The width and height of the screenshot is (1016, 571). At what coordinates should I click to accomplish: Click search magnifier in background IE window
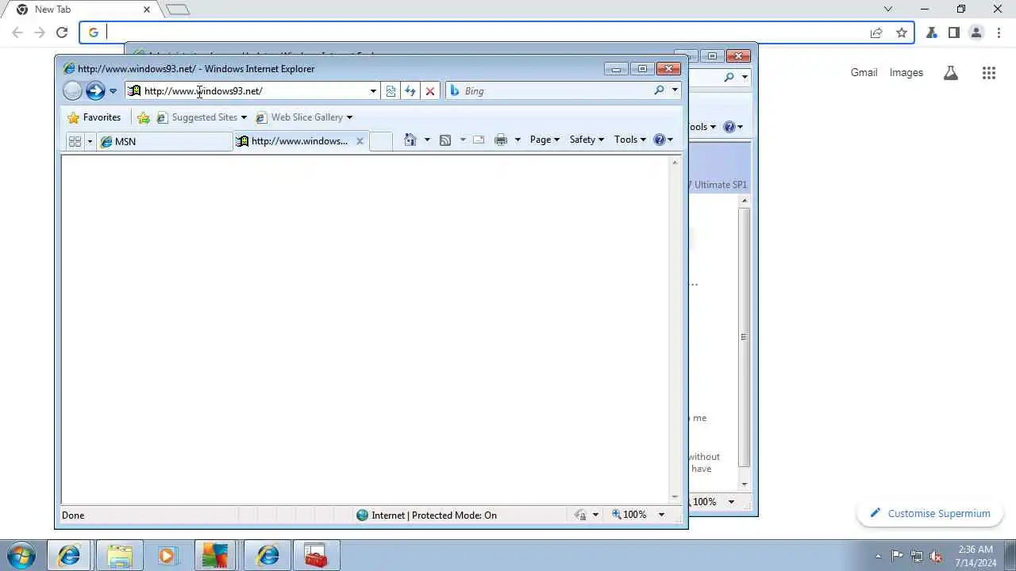[x=729, y=77]
